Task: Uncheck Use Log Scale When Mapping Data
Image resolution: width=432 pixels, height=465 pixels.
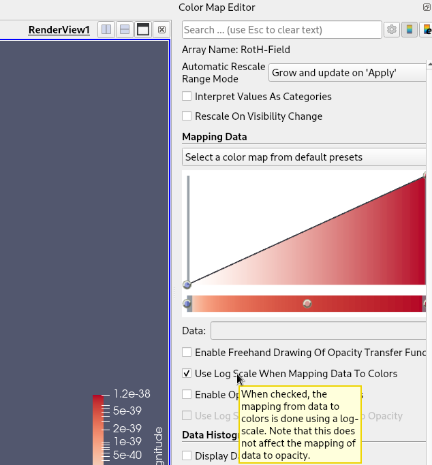Action: [187, 374]
